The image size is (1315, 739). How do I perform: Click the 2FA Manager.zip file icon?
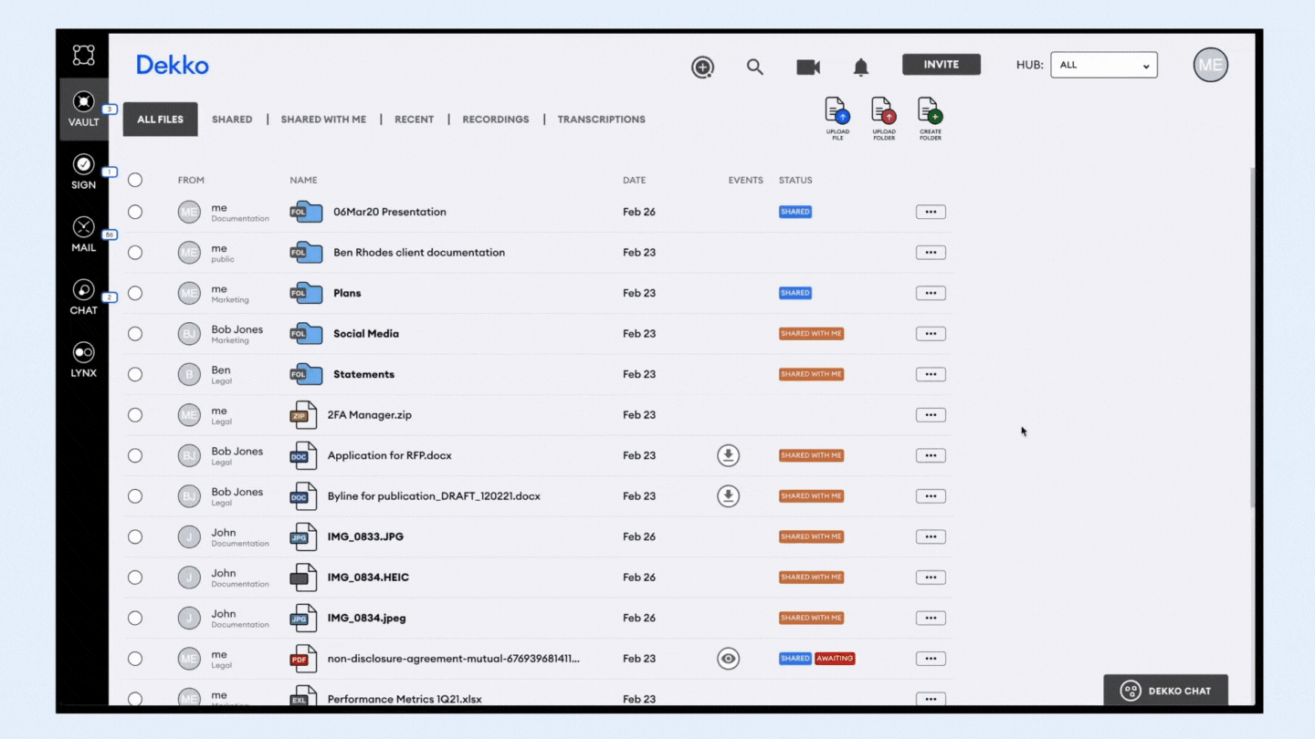pos(303,415)
